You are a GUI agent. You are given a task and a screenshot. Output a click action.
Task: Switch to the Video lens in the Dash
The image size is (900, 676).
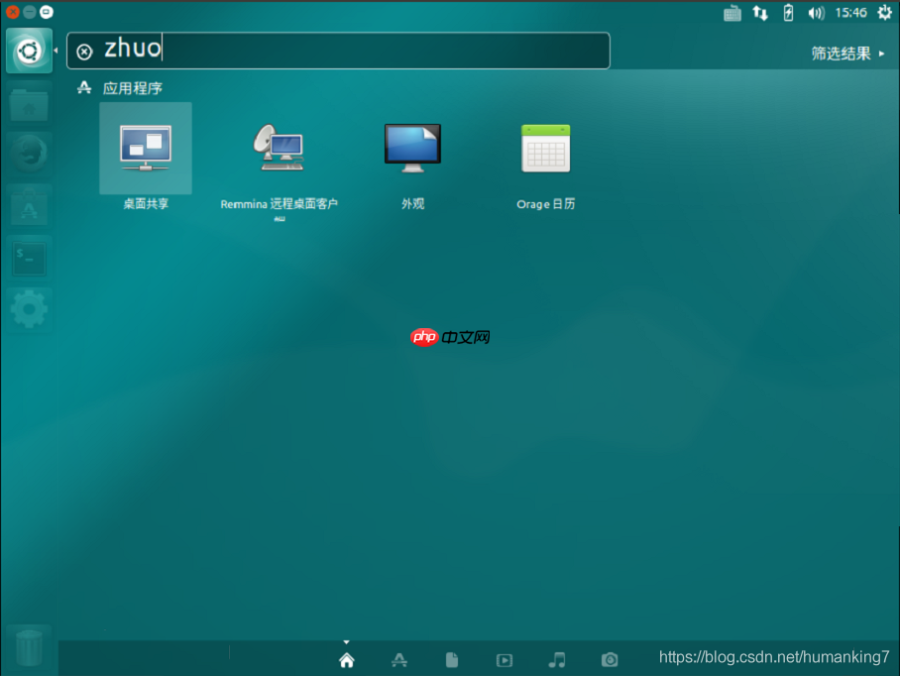point(504,658)
